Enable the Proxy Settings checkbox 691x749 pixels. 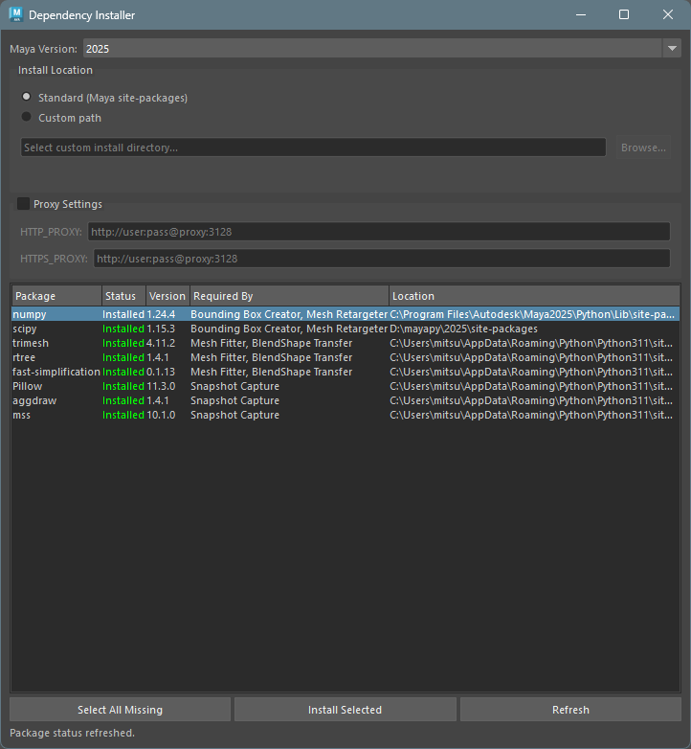pyautogui.click(x=23, y=204)
